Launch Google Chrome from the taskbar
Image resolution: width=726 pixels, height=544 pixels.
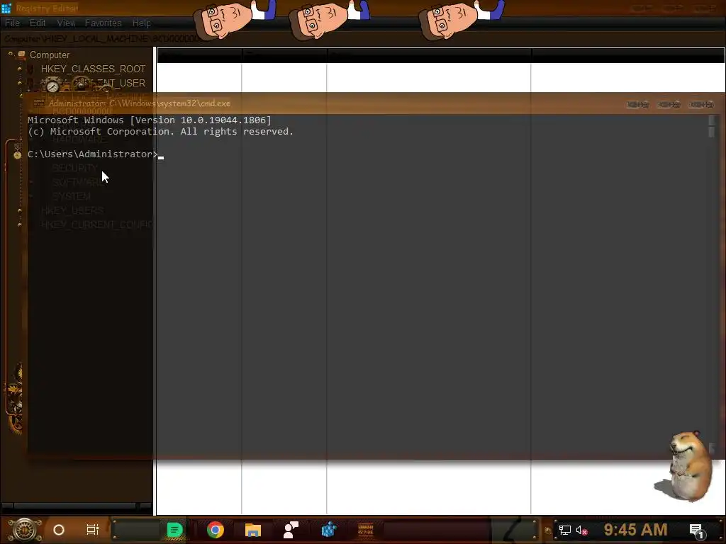(216, 530)
